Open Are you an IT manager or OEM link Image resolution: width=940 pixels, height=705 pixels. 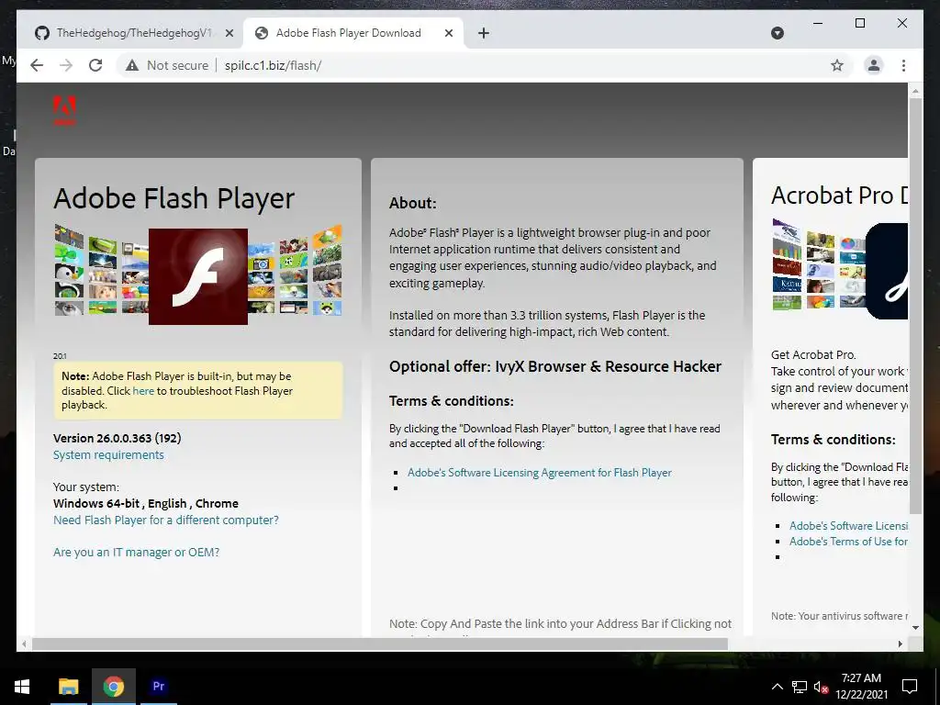tap(136, 552)
